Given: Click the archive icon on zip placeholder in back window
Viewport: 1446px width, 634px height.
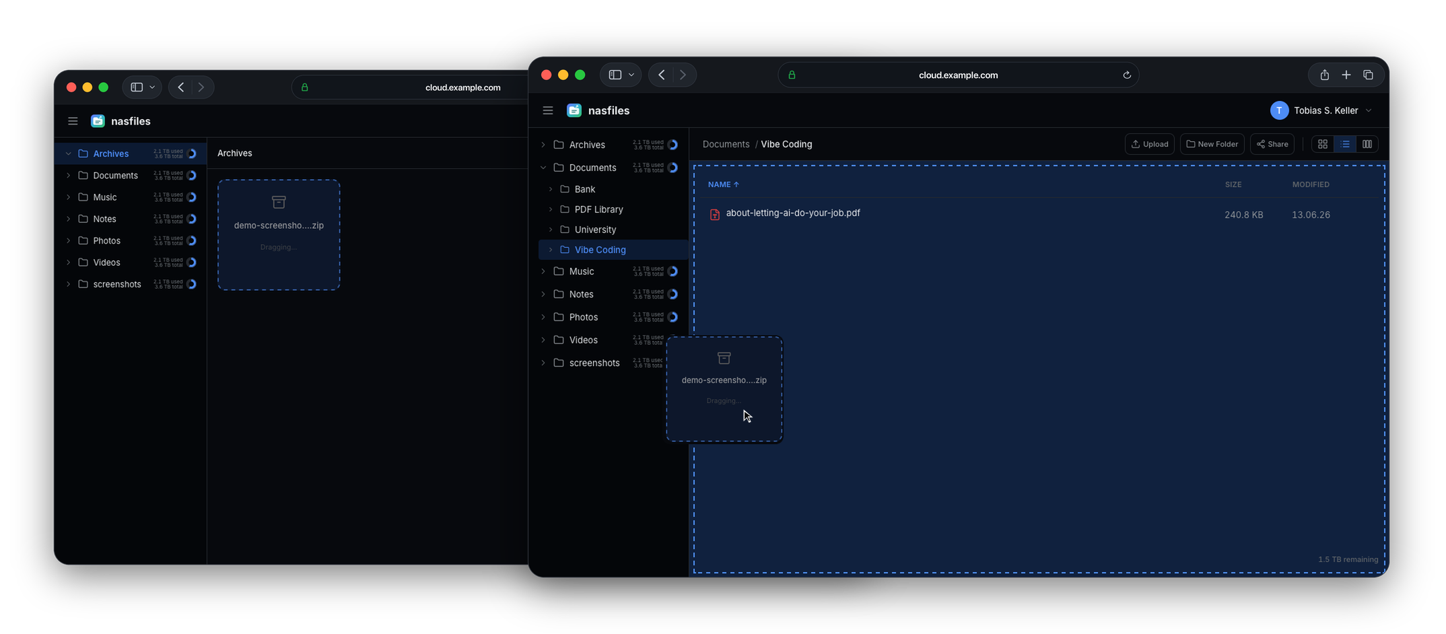Looking at the screenshot, I should point(279,202).
